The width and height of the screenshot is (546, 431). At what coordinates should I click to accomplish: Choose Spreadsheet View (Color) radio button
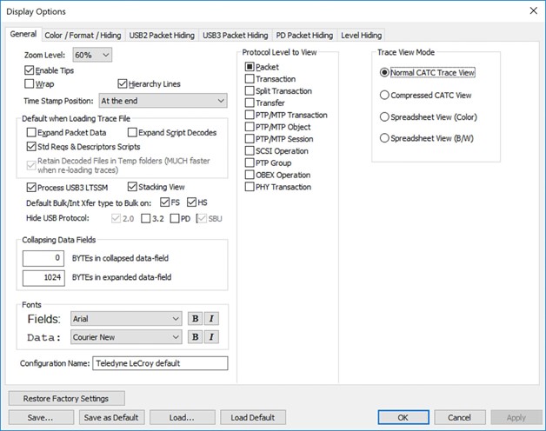[384, 117]
